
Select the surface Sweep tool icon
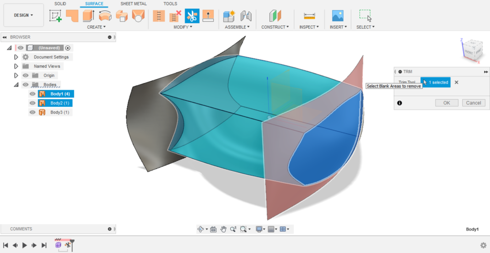coord(122,16)
